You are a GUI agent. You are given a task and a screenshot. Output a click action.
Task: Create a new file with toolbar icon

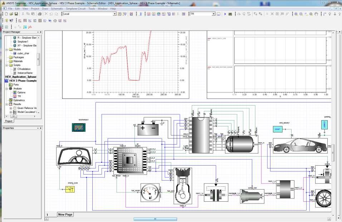[6, 14]
